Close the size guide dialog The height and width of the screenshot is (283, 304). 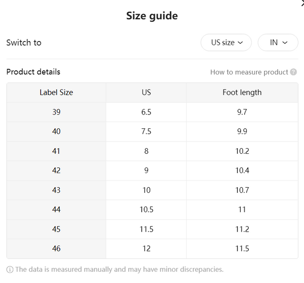click(x=302, y=3)
